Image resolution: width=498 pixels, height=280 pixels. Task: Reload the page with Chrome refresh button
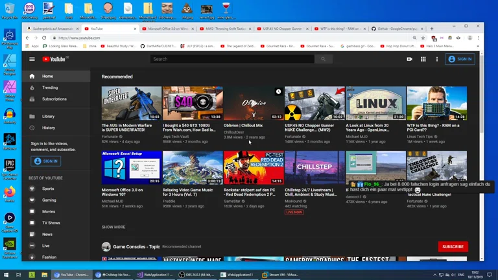(x=44, y=38)
